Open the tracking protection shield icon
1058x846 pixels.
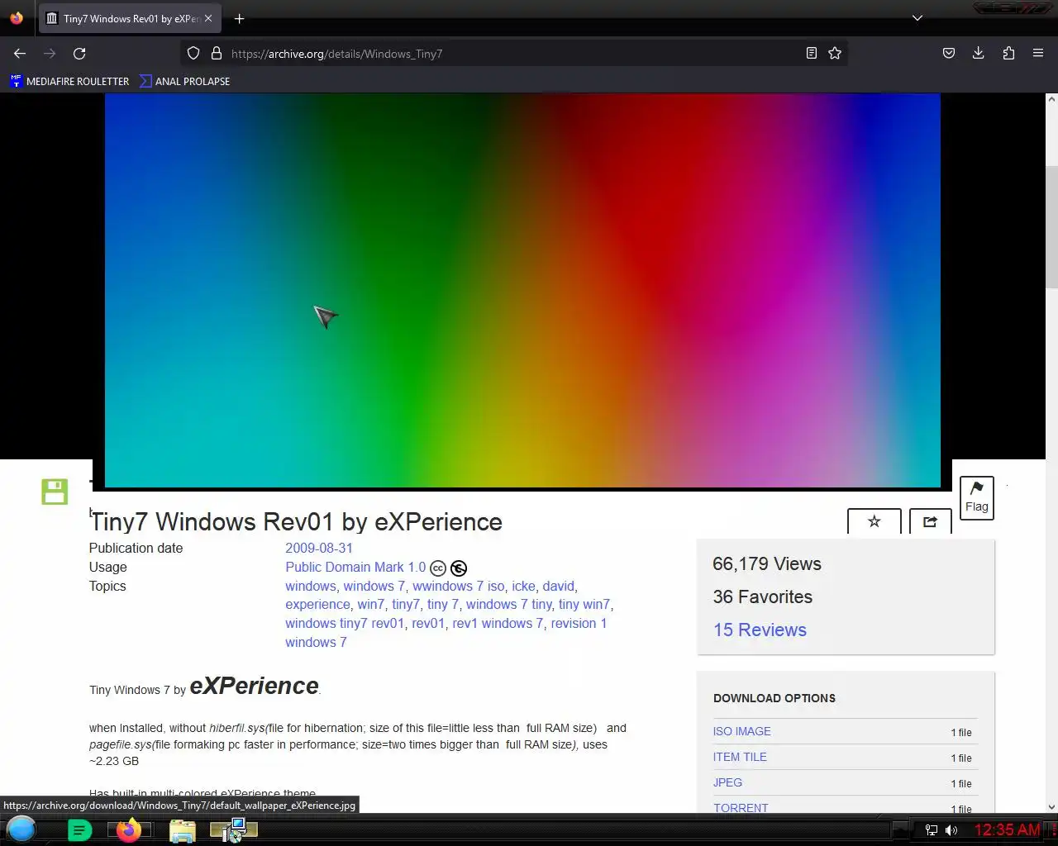coord(193,53)
